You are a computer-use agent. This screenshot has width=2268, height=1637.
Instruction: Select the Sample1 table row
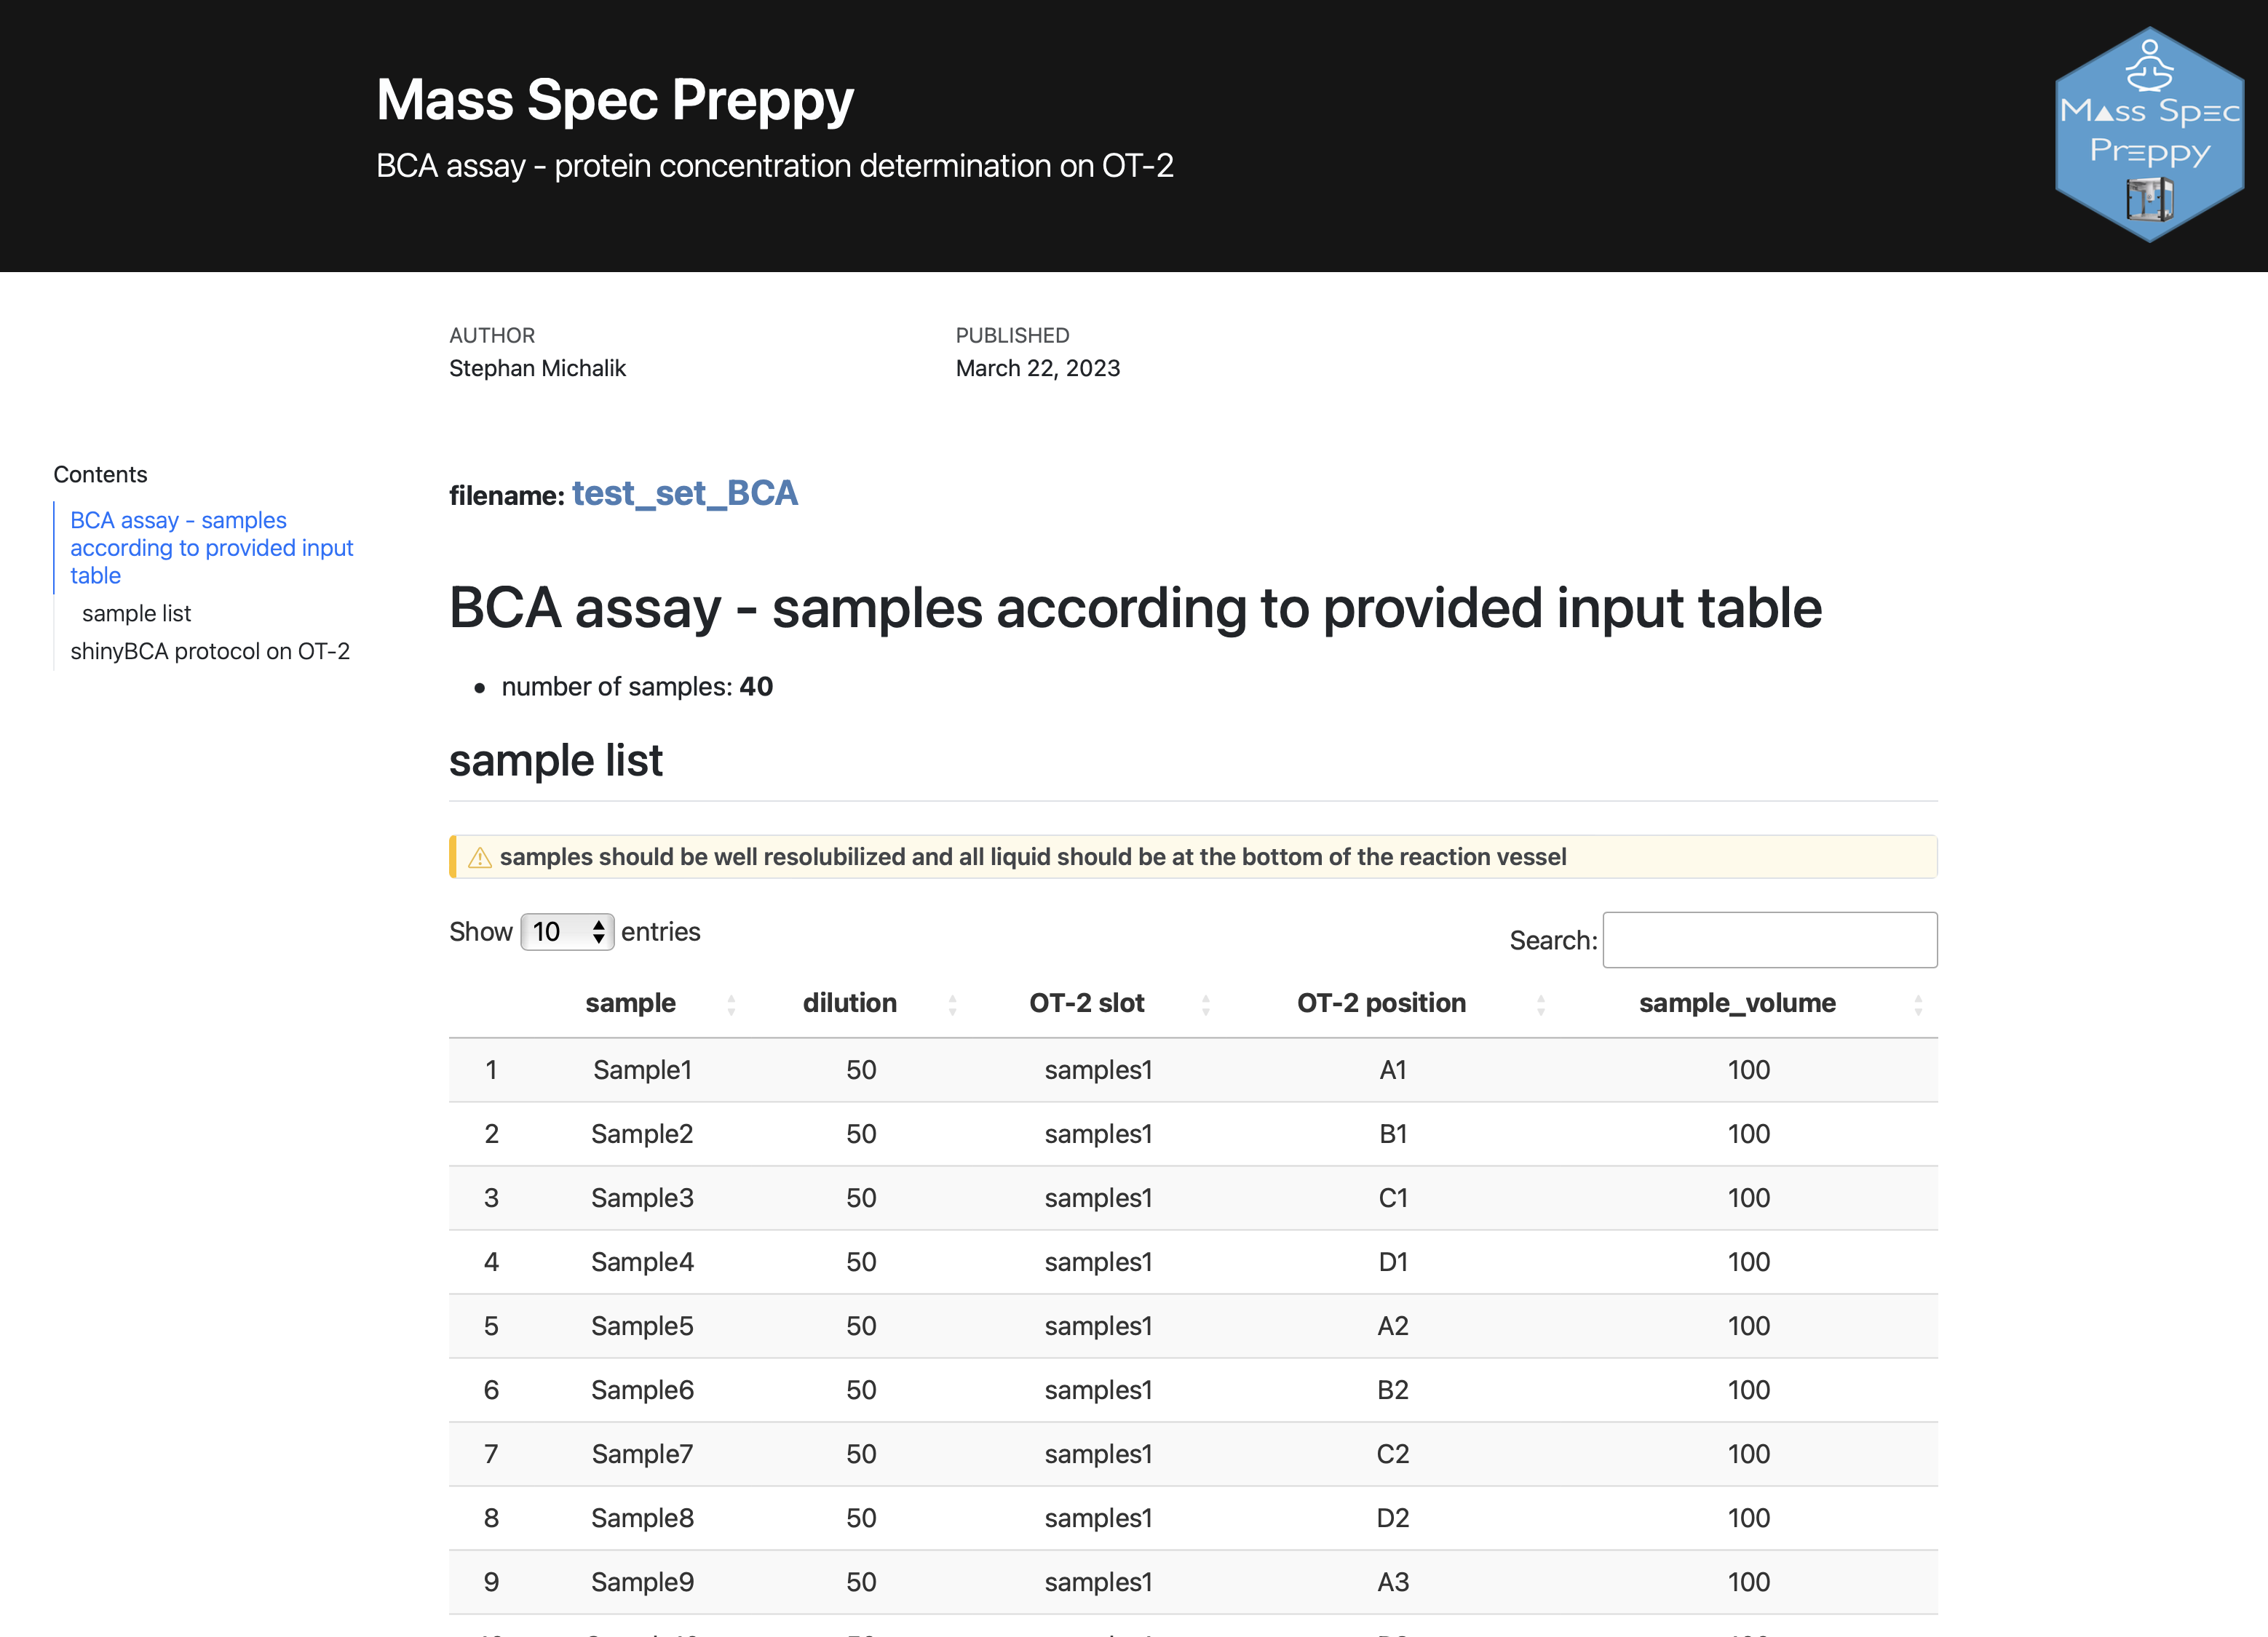pos(642,1070)
